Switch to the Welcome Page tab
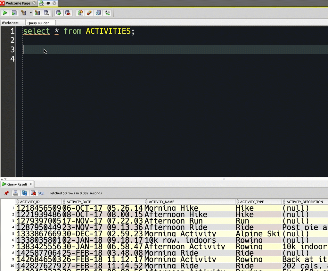The width and height of the screenshot is (328, 271). pos(18,3)
